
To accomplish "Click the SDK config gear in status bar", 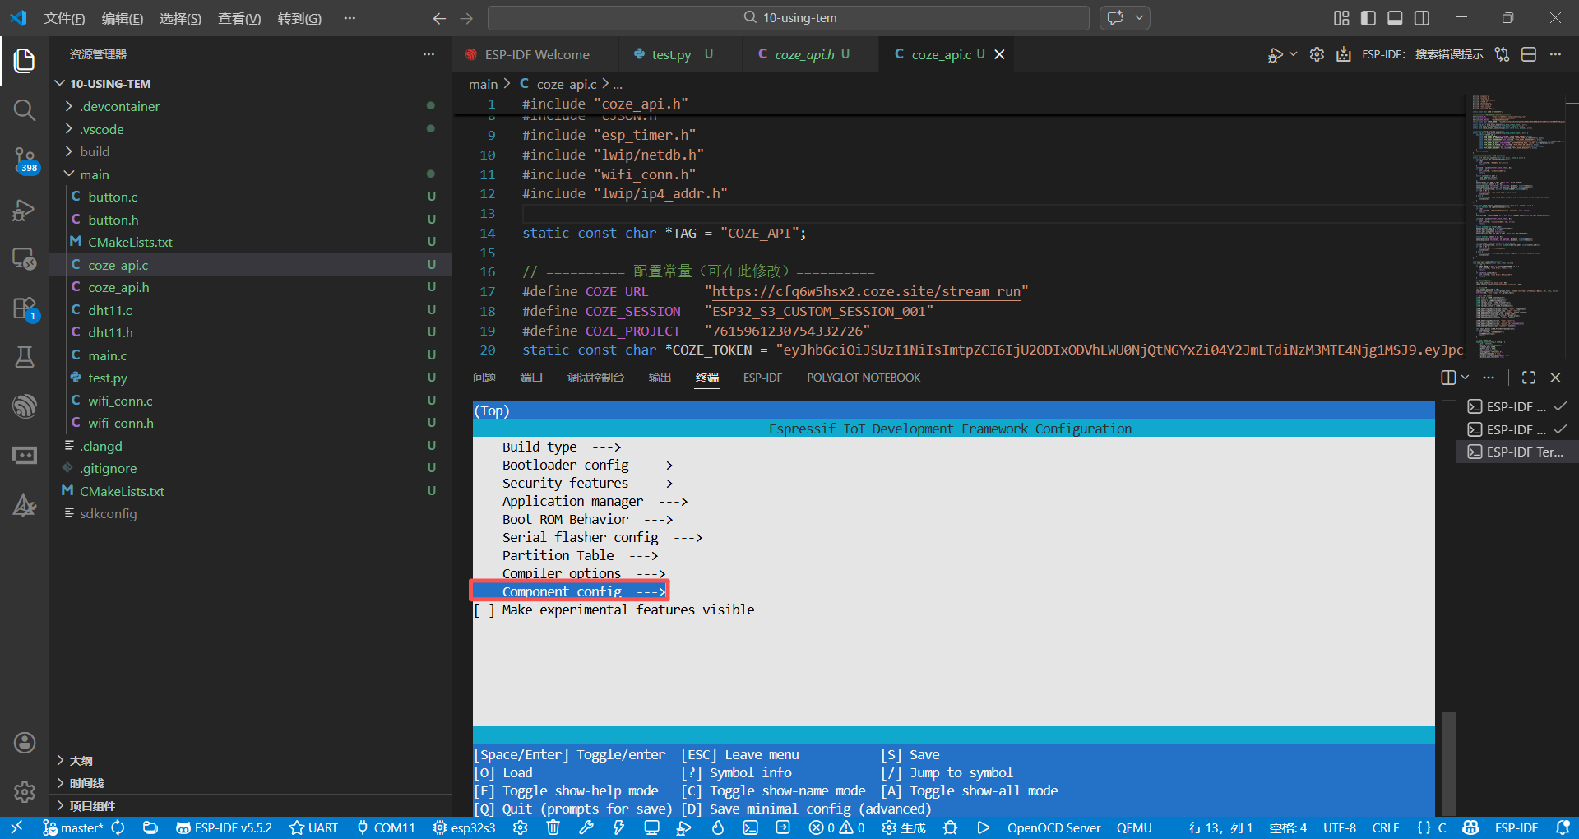I will [520, 827].
